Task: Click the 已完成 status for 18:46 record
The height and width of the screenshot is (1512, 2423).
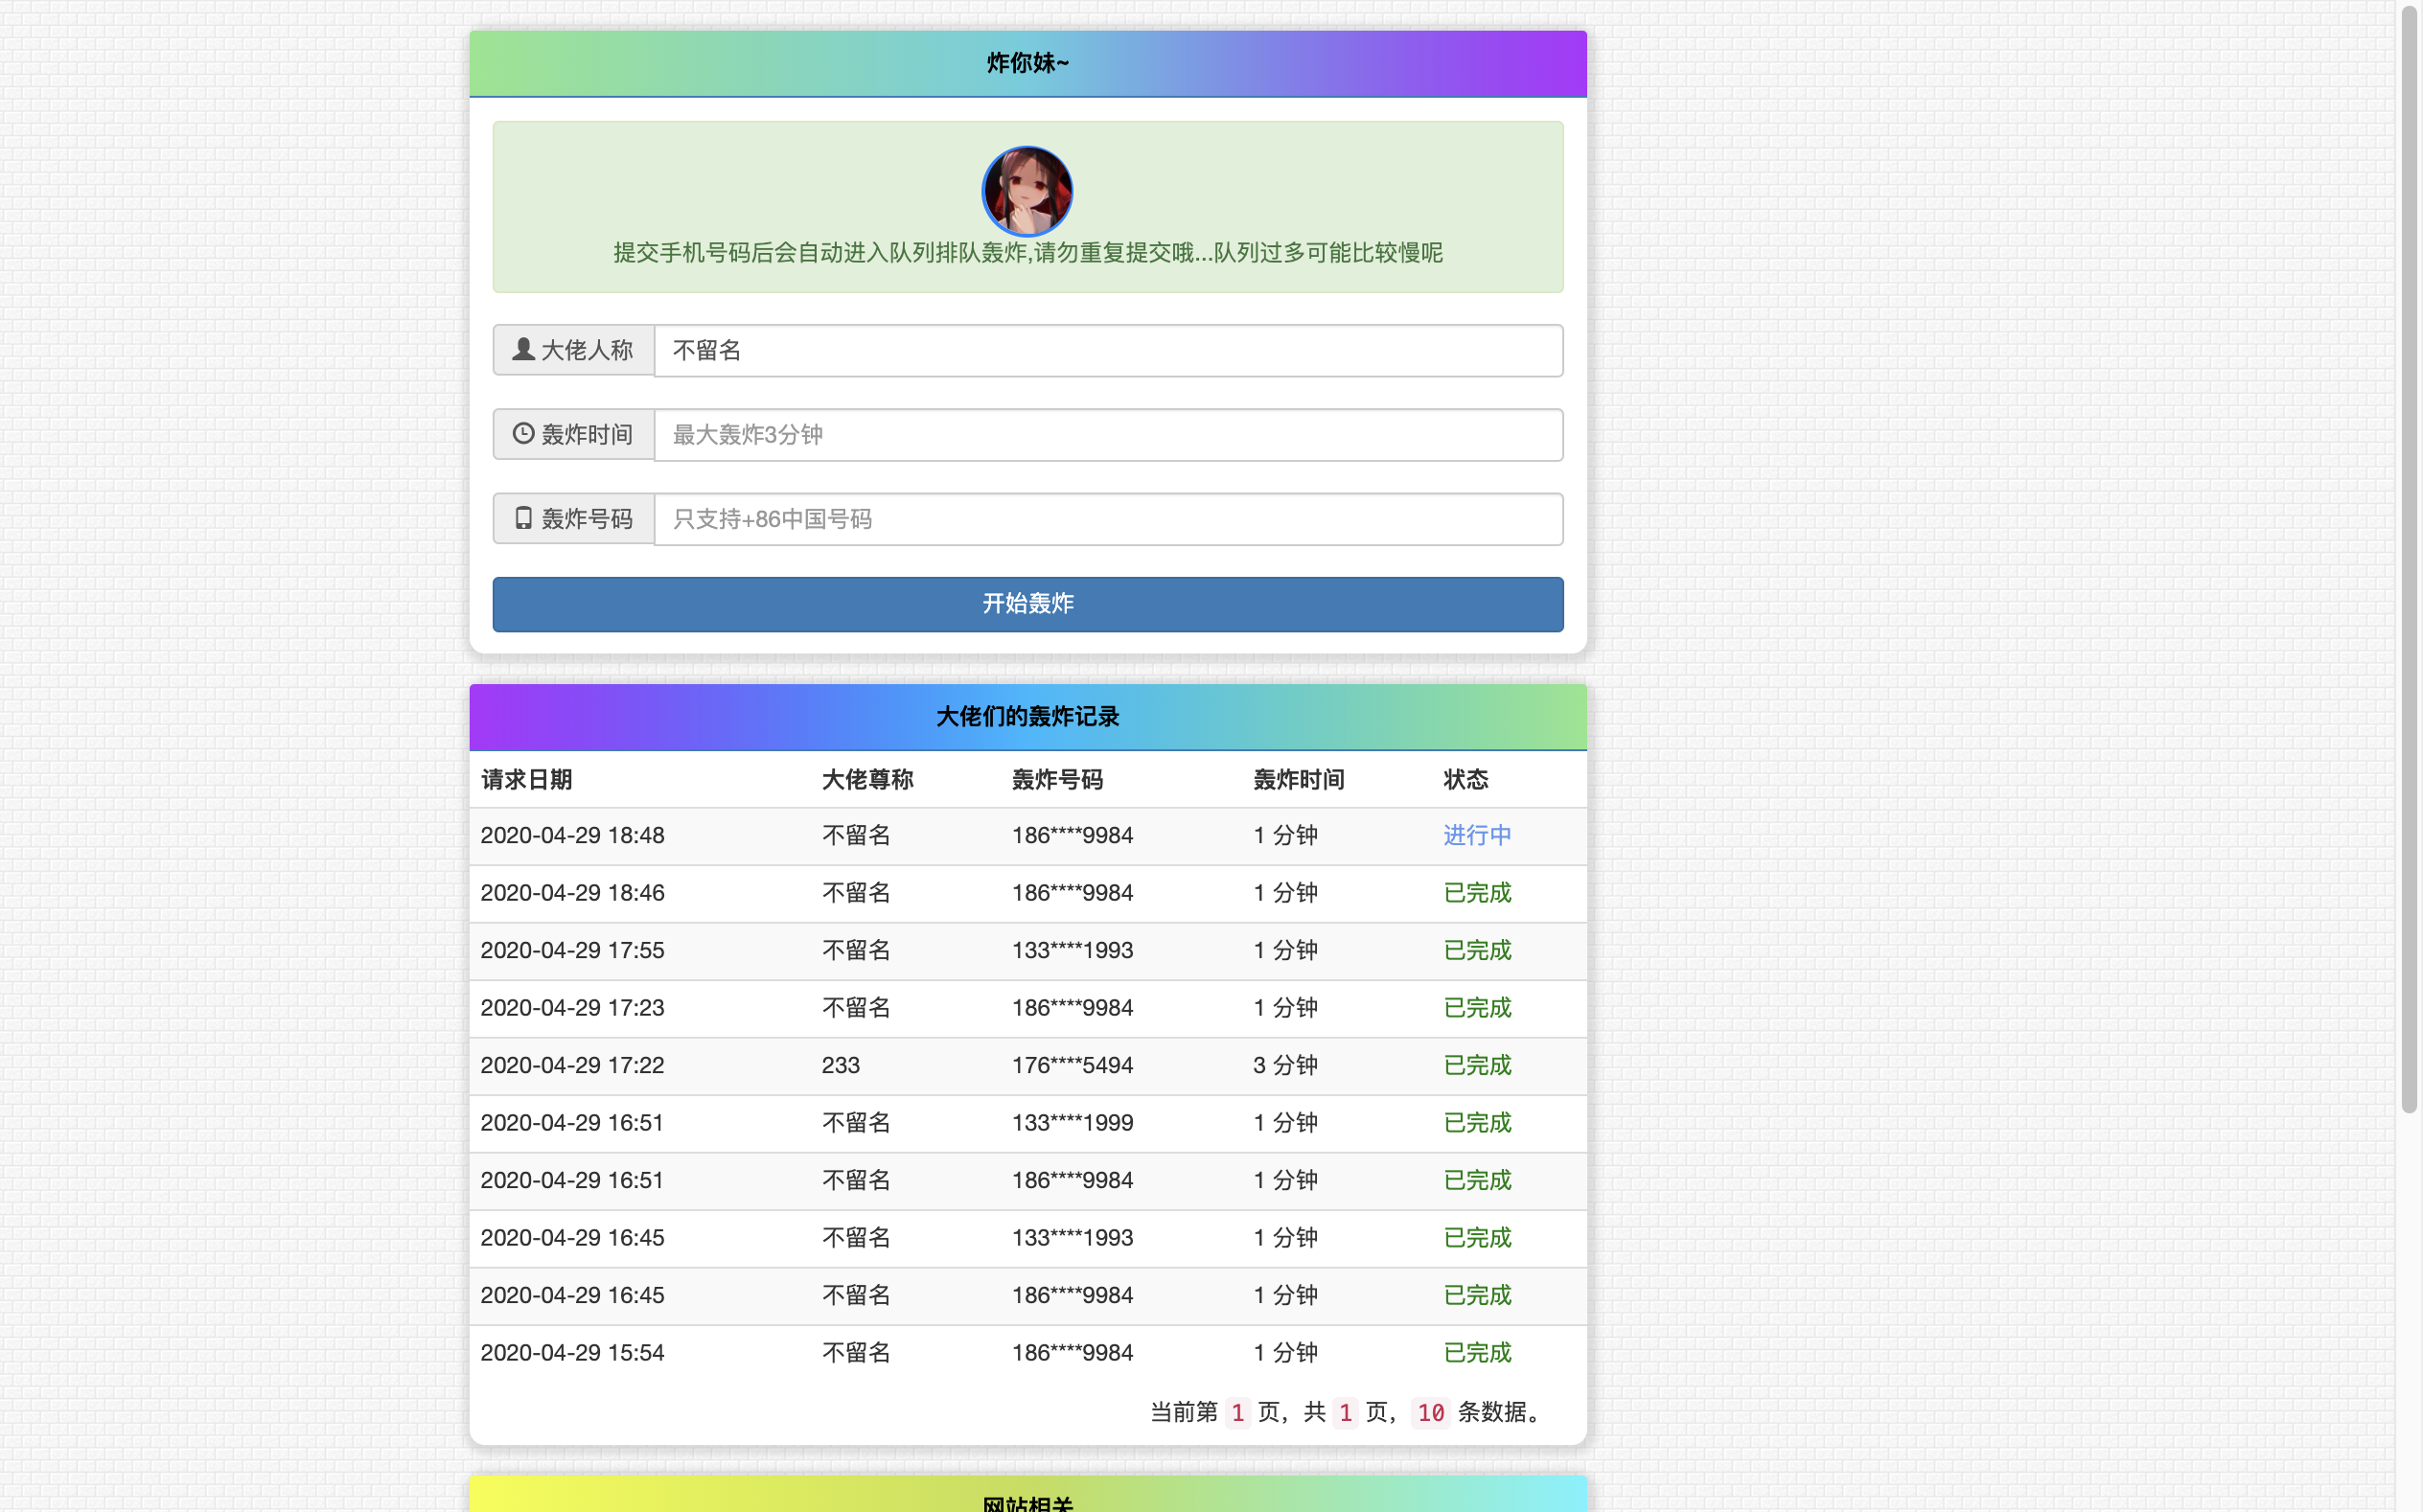Action: (x=1476, y=892)
